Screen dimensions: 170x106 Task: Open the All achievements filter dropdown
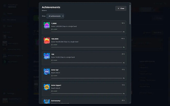pos(55,16)
